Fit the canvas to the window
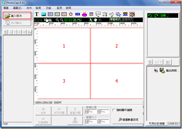This screenshot has width=182, height=129. 66,20
